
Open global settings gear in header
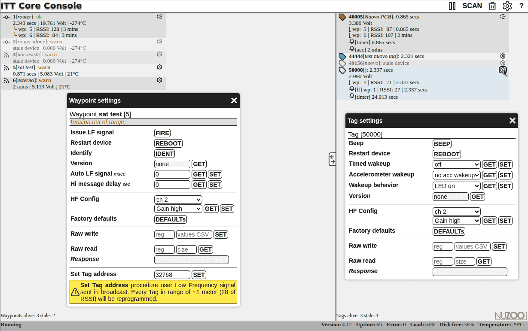tap(507, 6)
